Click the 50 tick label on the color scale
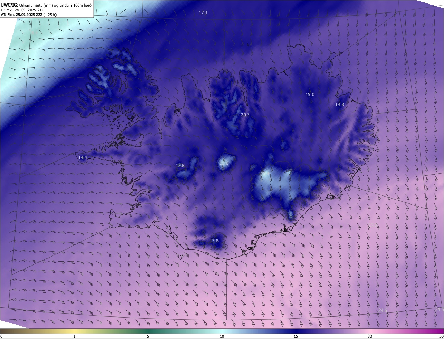The image size is (444, 339). pos(441,336)
